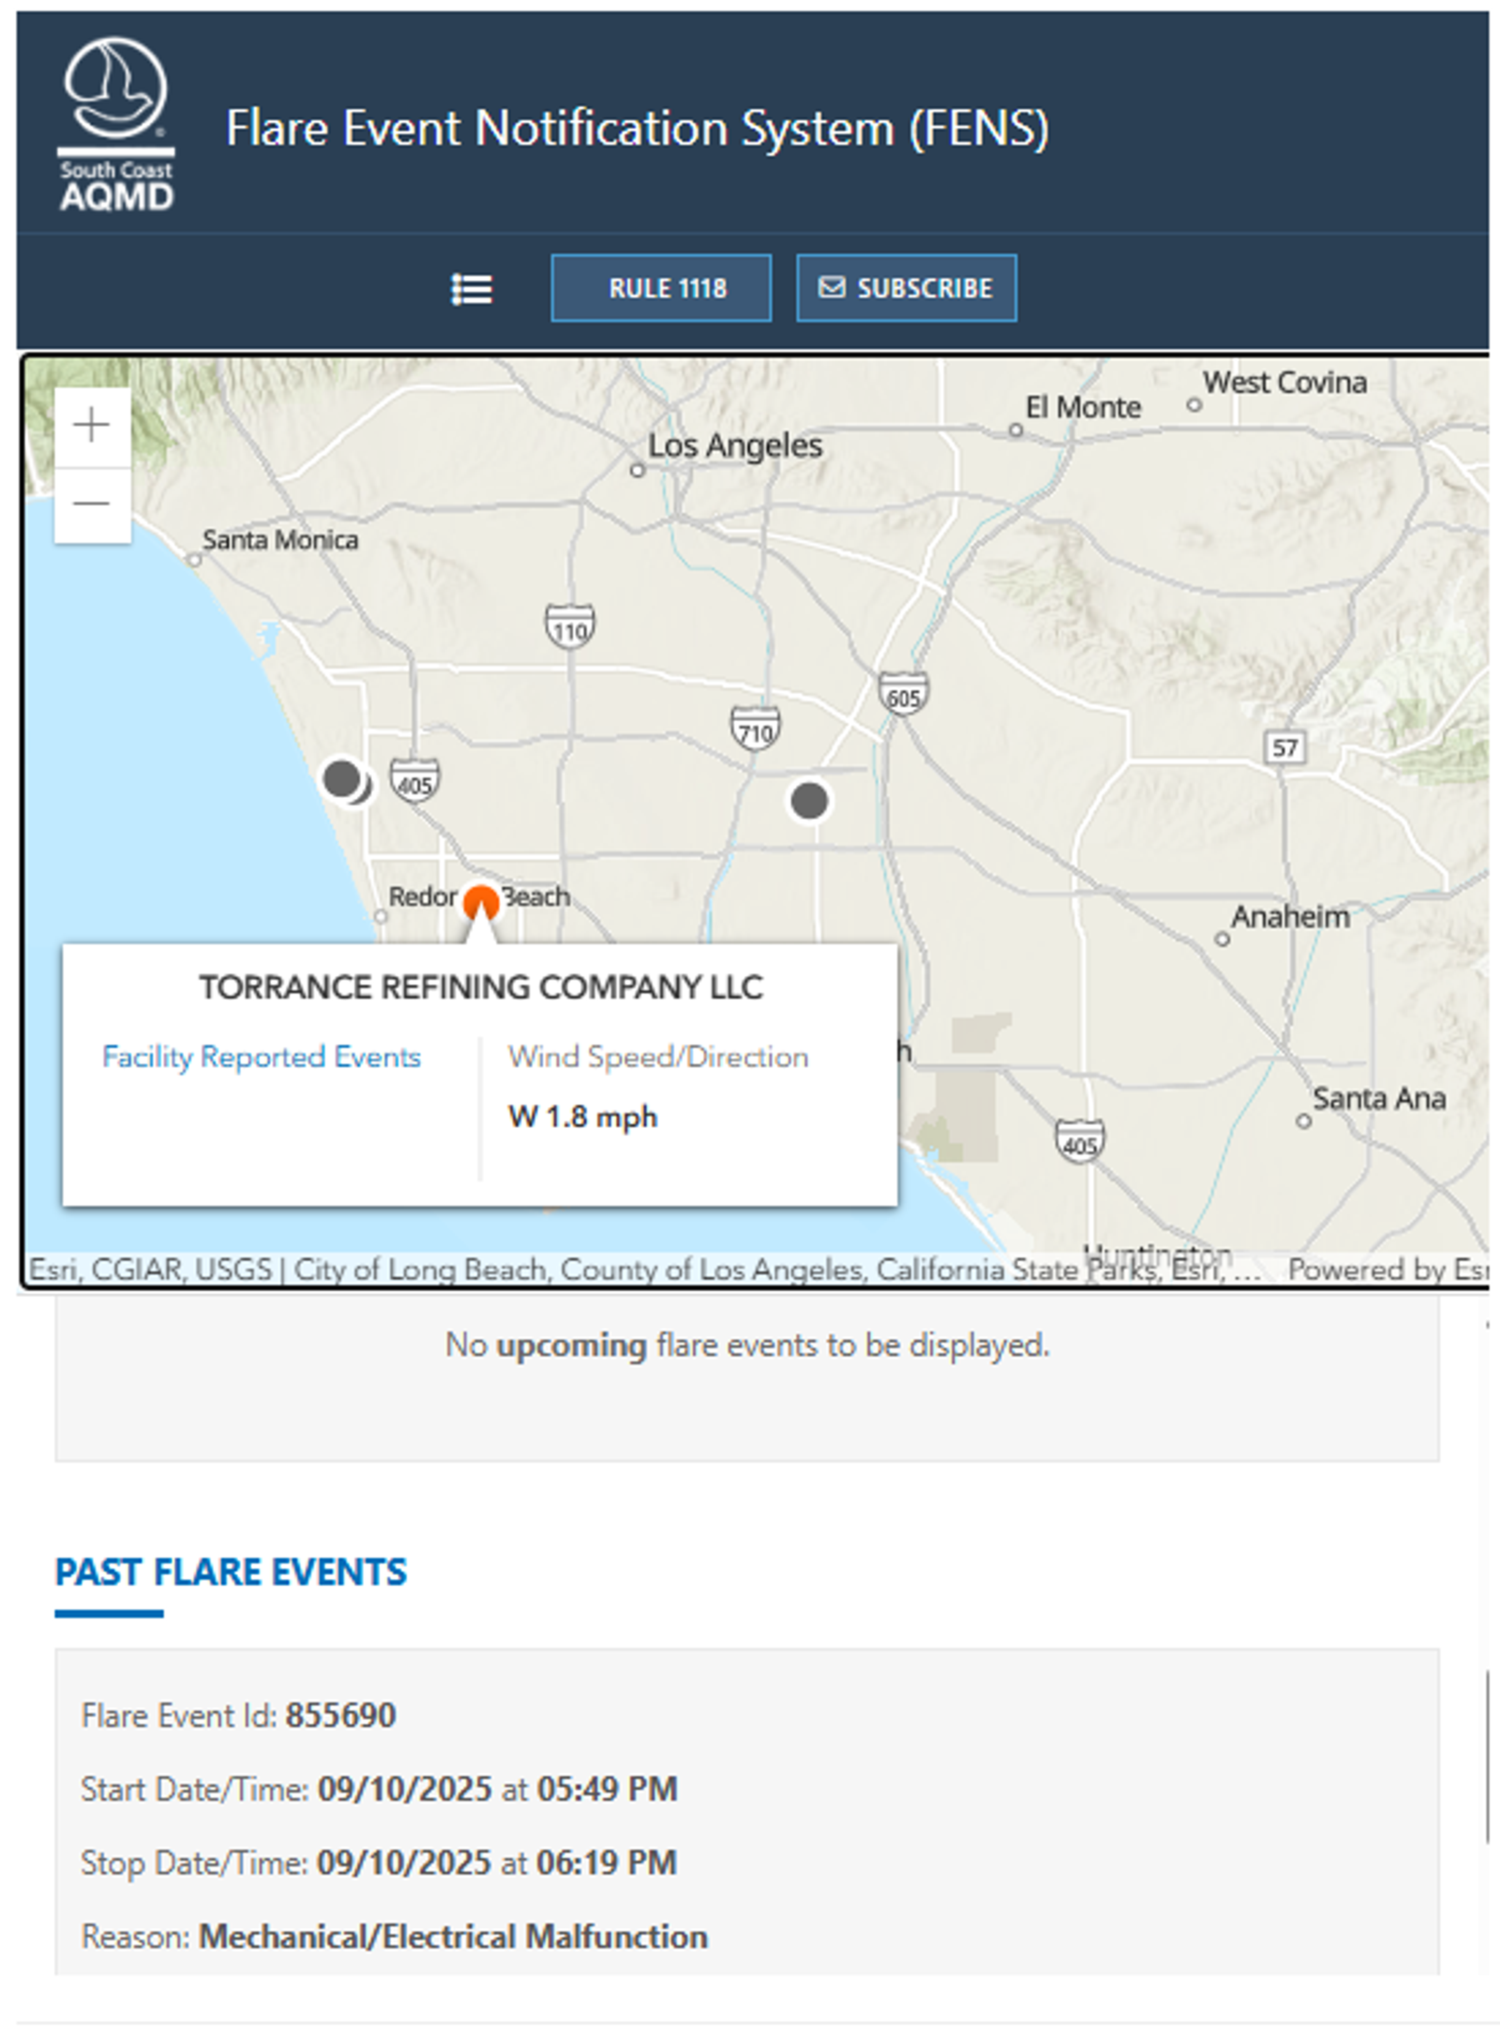
Task: Click the Santa Ana map label
Action: coord(1379,1098)
